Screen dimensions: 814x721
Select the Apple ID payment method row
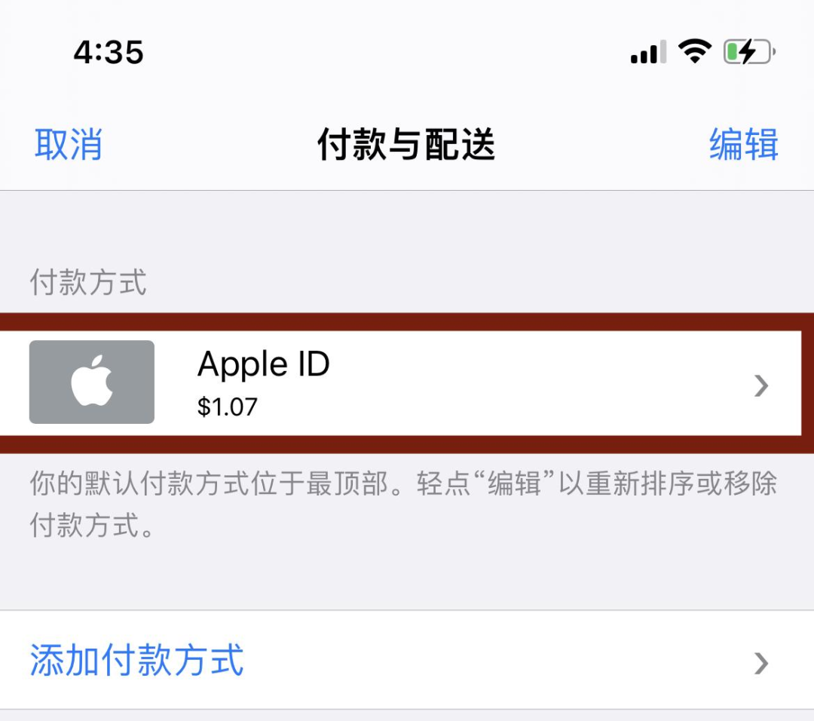tap(401, 383)
